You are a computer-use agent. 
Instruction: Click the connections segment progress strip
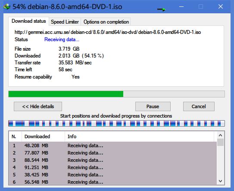click(x=116, y=124)
